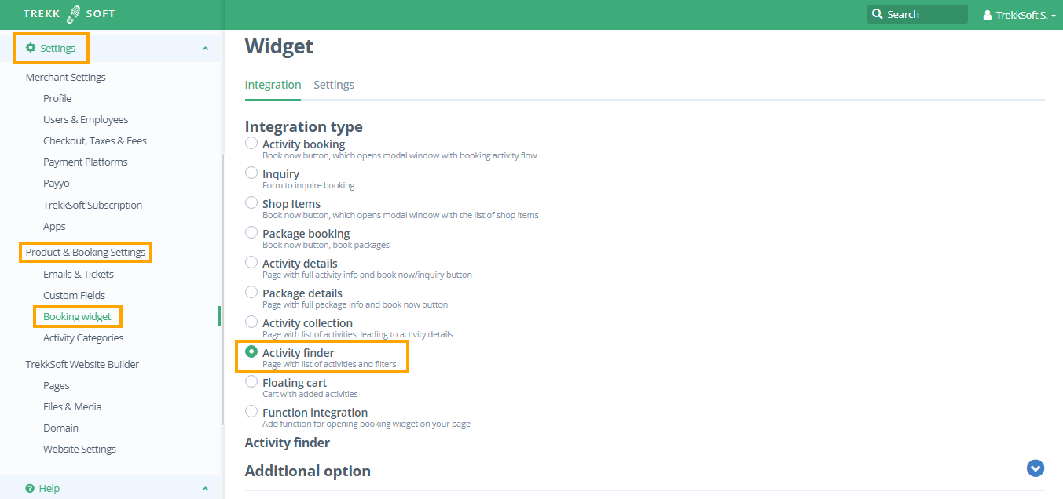Image resolution: width=1063 pixels, height=499 pixels.
Task: Click into the Search field
Action: pyautogui.click(x=924, y=14)
